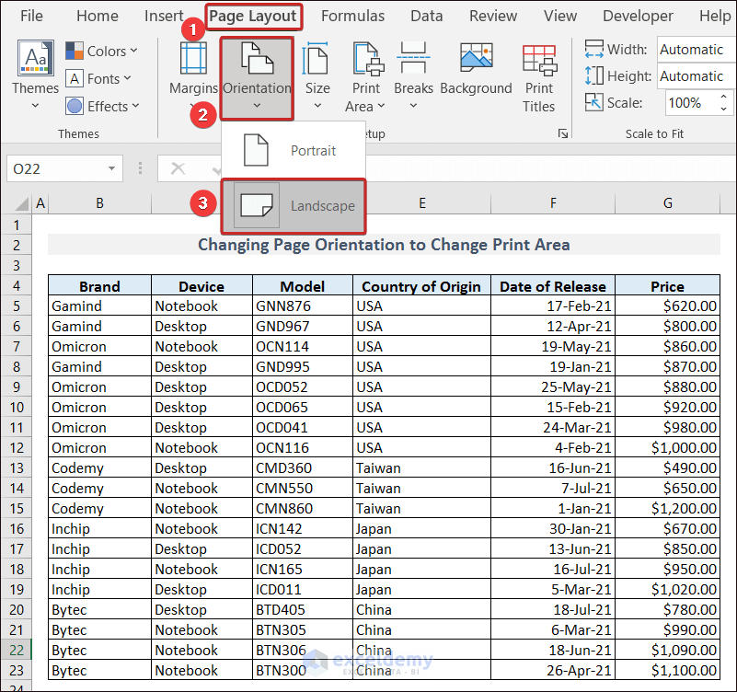Open Page Setup dialog launcher
The width and height of the screenshot is (737, 692).
(x=562, y=134)
